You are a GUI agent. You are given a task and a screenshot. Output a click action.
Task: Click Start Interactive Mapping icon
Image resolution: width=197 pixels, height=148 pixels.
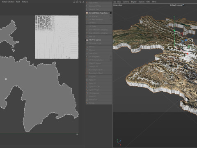(x=87, y=30)
